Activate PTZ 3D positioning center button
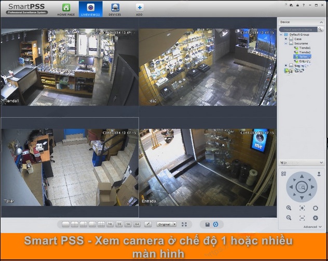 [302, 187]
